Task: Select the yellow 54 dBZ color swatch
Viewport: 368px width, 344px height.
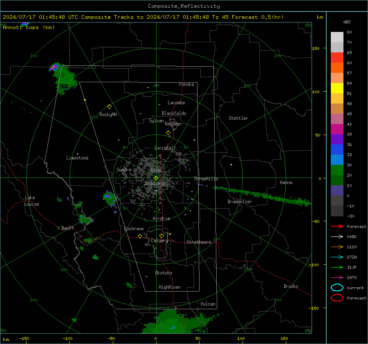Action: click(x=337, y=88)
